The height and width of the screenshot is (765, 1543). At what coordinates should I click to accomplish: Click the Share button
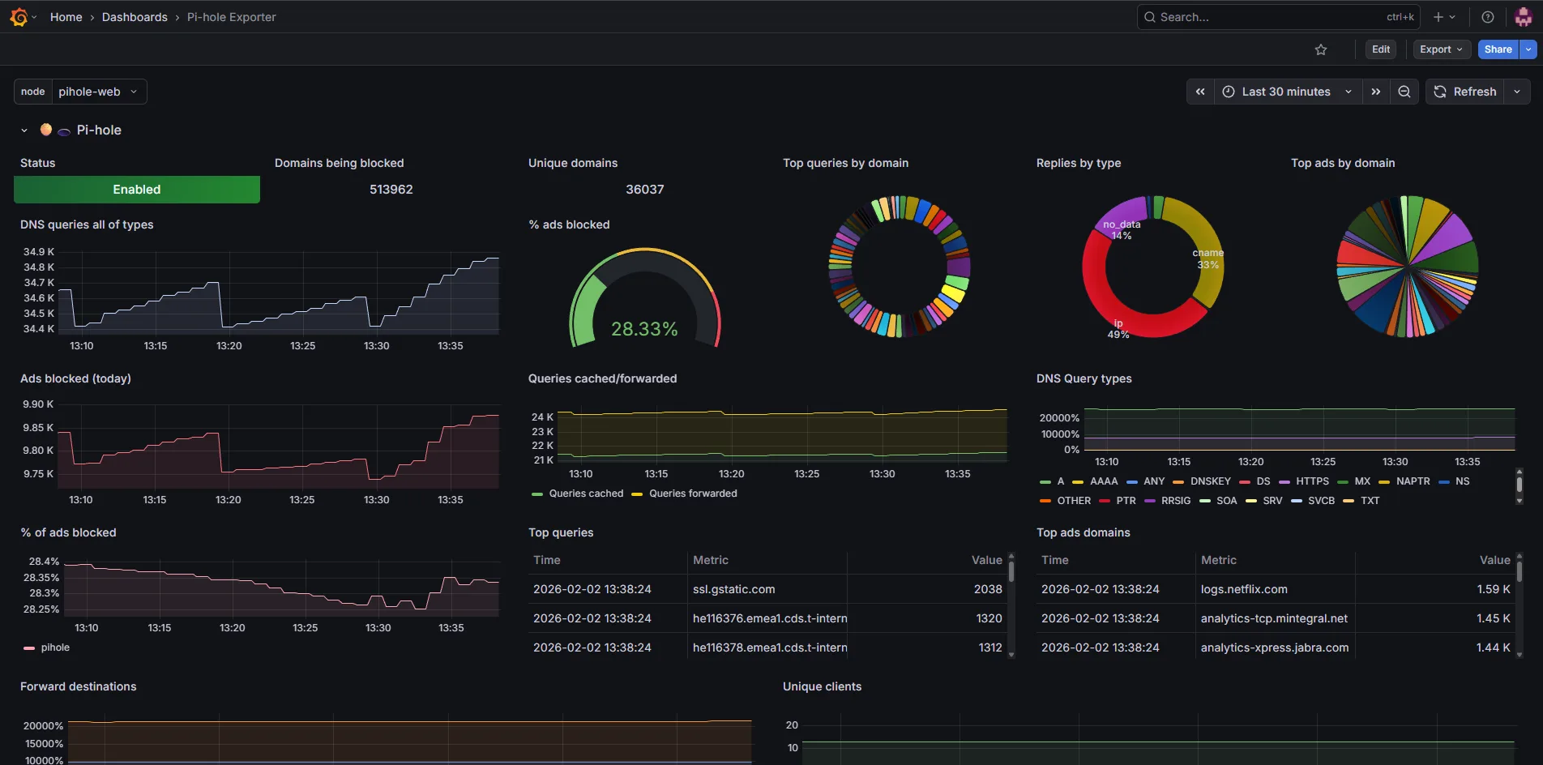[x=1498, y=49]
